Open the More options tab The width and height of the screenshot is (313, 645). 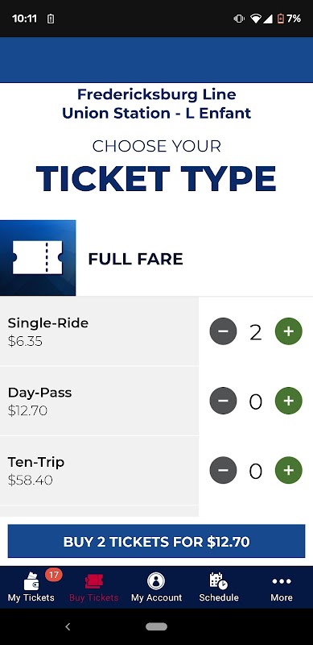[x=282, y=587]
